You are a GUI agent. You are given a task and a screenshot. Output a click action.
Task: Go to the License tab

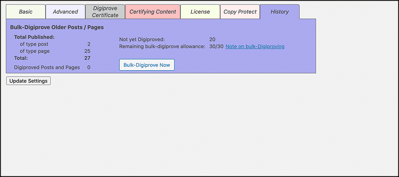point(200,12)
